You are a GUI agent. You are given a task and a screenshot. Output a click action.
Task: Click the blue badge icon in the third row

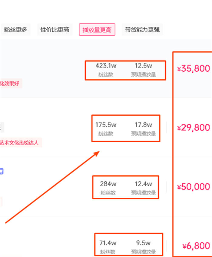(x=2, y=171)
